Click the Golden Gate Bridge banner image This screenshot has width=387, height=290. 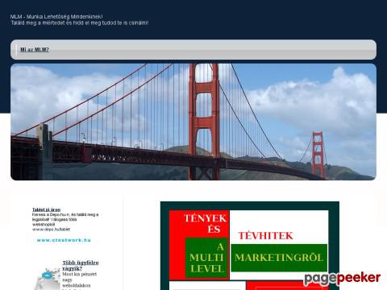(x=193, y=122)
